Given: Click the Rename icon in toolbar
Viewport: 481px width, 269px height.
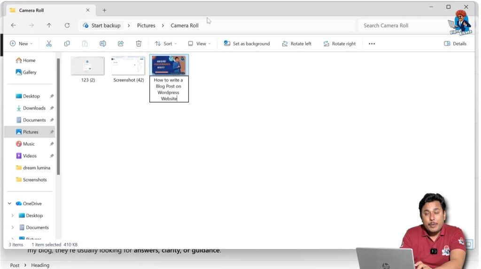Looking at the screenshot, I should pos(103,44).
